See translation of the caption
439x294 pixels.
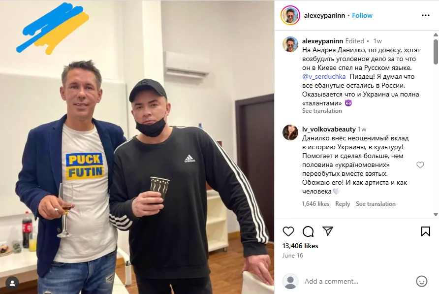pyautogui.click(x=322, y=111)
